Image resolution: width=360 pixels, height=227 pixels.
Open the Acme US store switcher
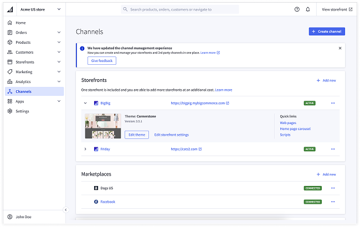point(33,9)
